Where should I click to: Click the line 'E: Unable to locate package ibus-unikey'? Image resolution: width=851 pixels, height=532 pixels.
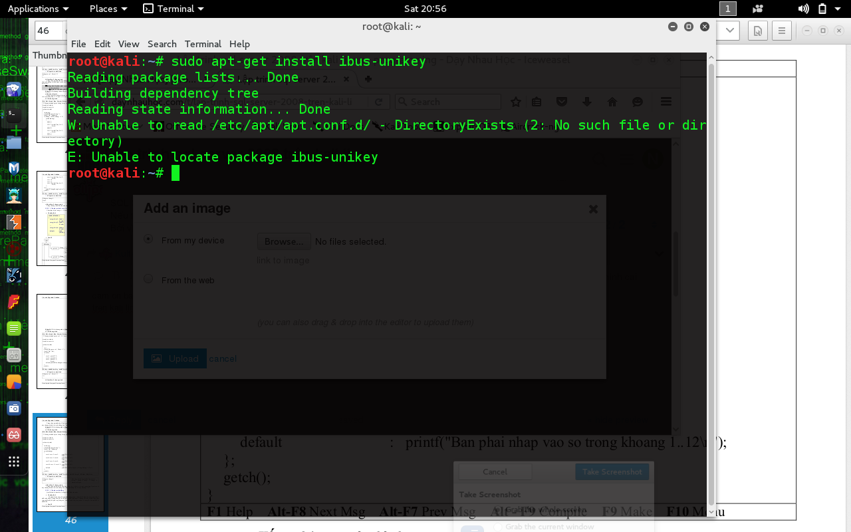pos(223,157)
